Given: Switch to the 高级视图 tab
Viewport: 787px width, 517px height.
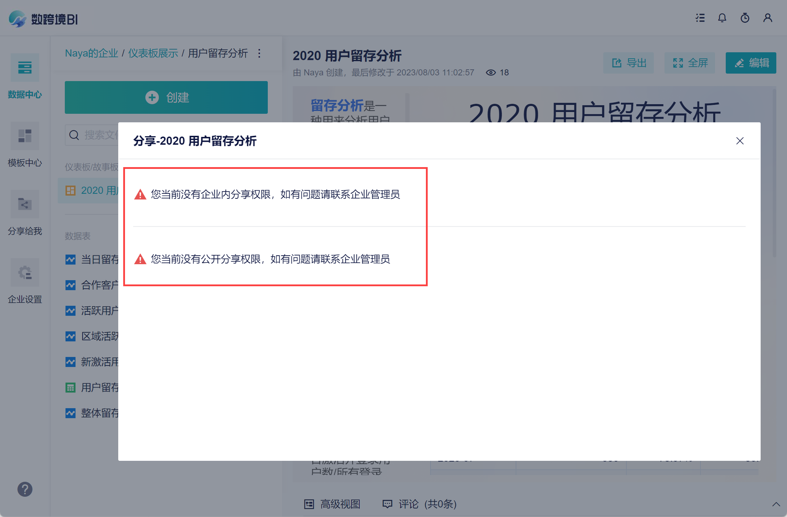Looking at the screenshot, I should click(x=332, y=504).
